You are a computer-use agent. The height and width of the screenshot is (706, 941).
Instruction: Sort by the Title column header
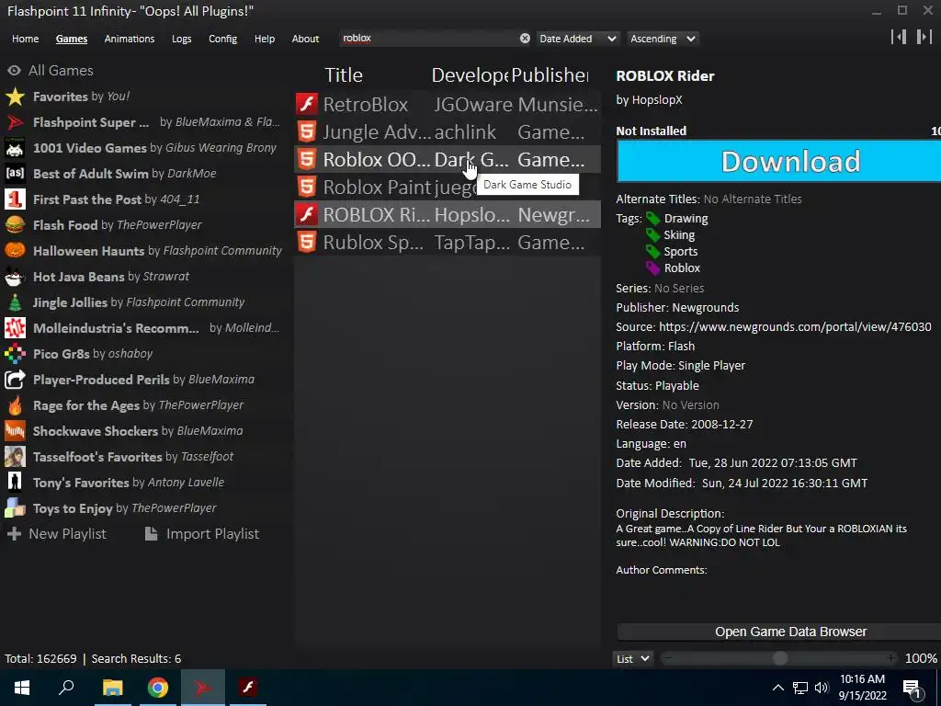pos(344,75)
